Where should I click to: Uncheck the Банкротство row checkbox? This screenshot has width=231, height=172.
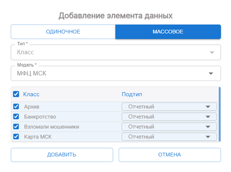16,117
